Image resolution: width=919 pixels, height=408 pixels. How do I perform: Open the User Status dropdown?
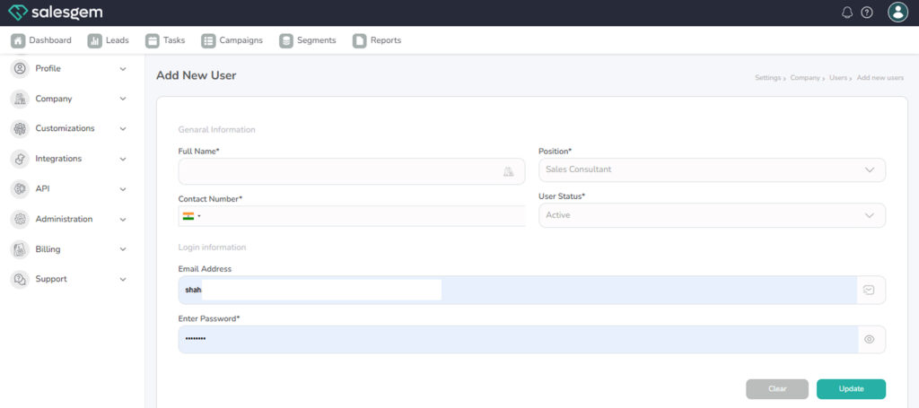click(x=712, y=215)
